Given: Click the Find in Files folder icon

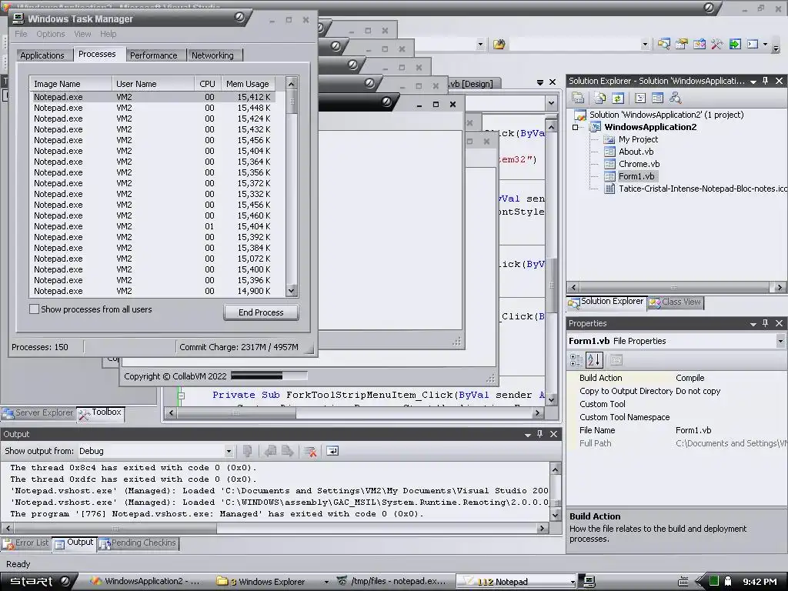Looking at the screenshot, I should [499, 44].
